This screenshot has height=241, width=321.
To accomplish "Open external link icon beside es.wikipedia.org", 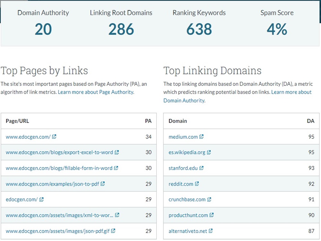I will click(x=209, y=152).
